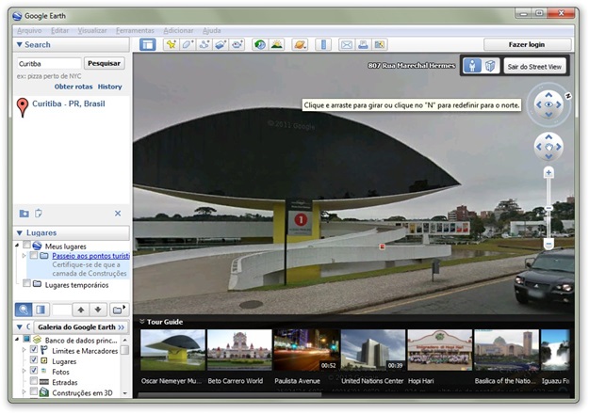Open the History link

pos(109,87)
